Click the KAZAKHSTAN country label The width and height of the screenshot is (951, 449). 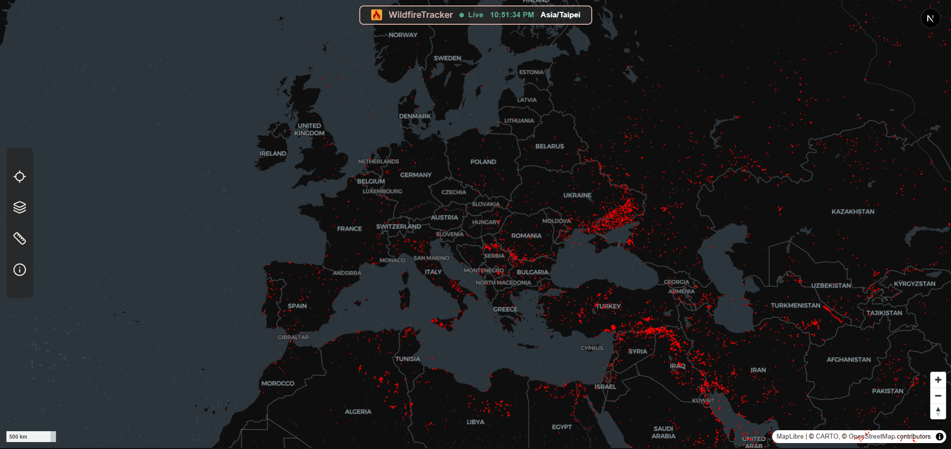coord(853,212)
